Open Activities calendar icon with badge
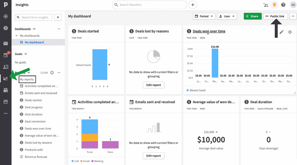 (x=6, y=55)
